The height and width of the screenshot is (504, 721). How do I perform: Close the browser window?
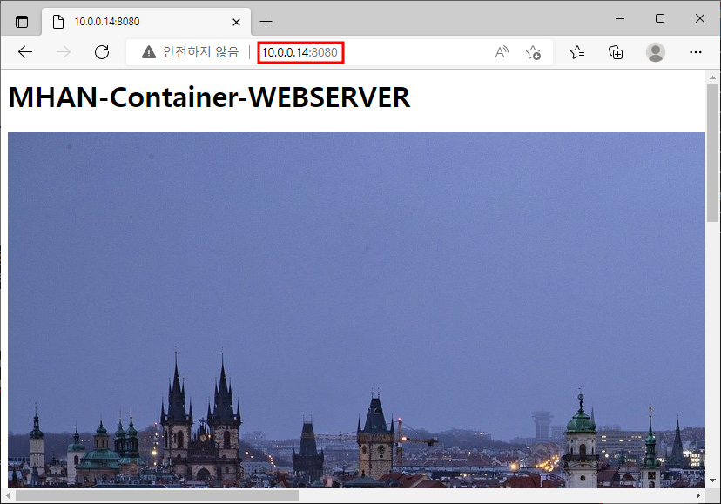[700, 19]
